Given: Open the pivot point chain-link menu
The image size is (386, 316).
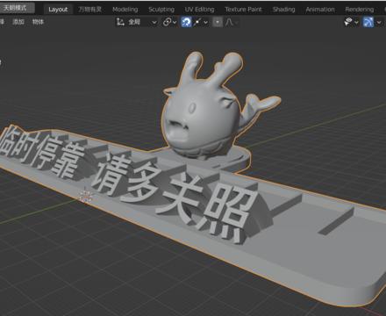Looking at the screenshot, I should pos(169,22).
